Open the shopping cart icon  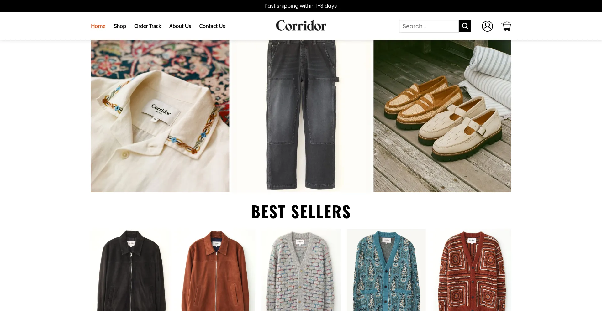coord(506,26)
